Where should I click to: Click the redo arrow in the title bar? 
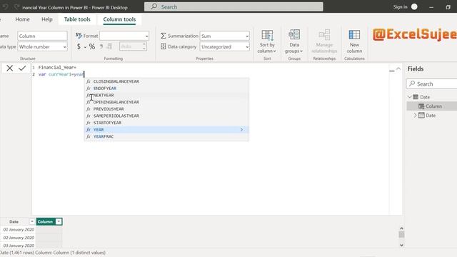point(17,6)
